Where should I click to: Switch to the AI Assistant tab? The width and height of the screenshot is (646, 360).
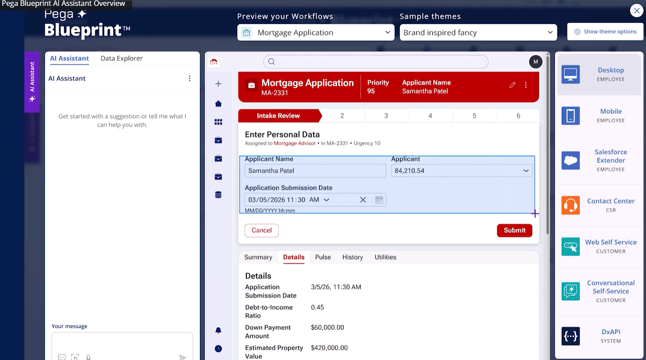(69, 58)
